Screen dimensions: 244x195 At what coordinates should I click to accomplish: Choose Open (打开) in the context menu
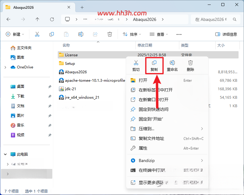pyautogui.click(x=167, y=81)
